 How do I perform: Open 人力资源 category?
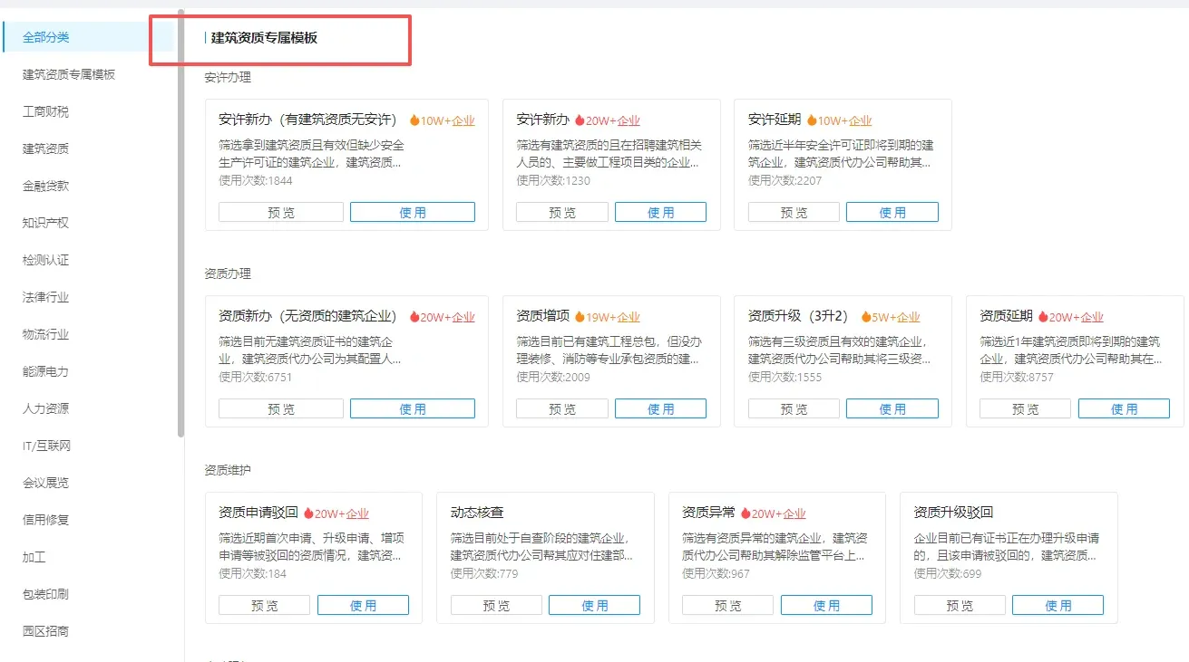pos(45,408)
